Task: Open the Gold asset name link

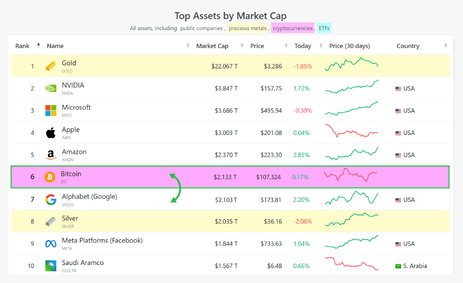Action: tap(69, 63)
